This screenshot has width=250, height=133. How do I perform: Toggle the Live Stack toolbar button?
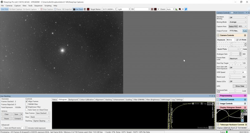coord(78,9)
